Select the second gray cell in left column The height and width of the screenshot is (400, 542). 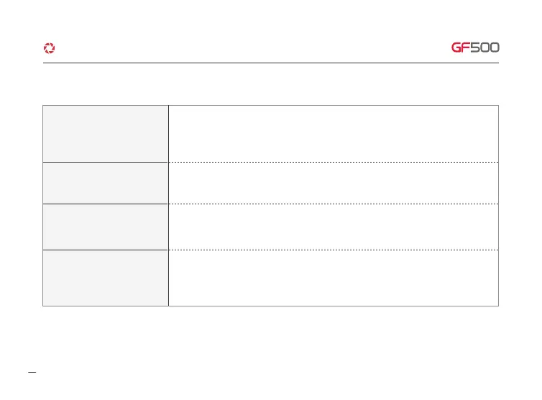pyautogui.click(x=106, y=183)
